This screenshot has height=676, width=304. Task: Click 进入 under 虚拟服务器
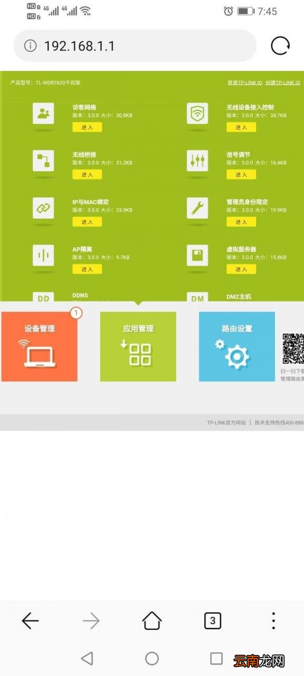[x=241, y=269]
